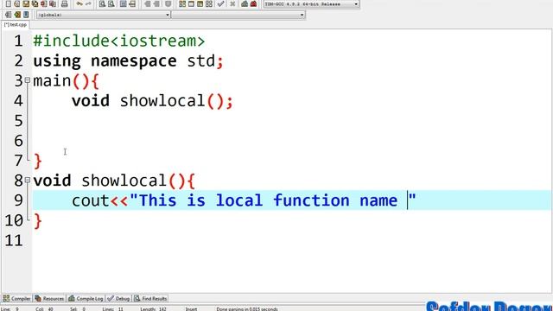Open the Debug bottom panel tab
The image size is (553, 311).
coord(118,299)
